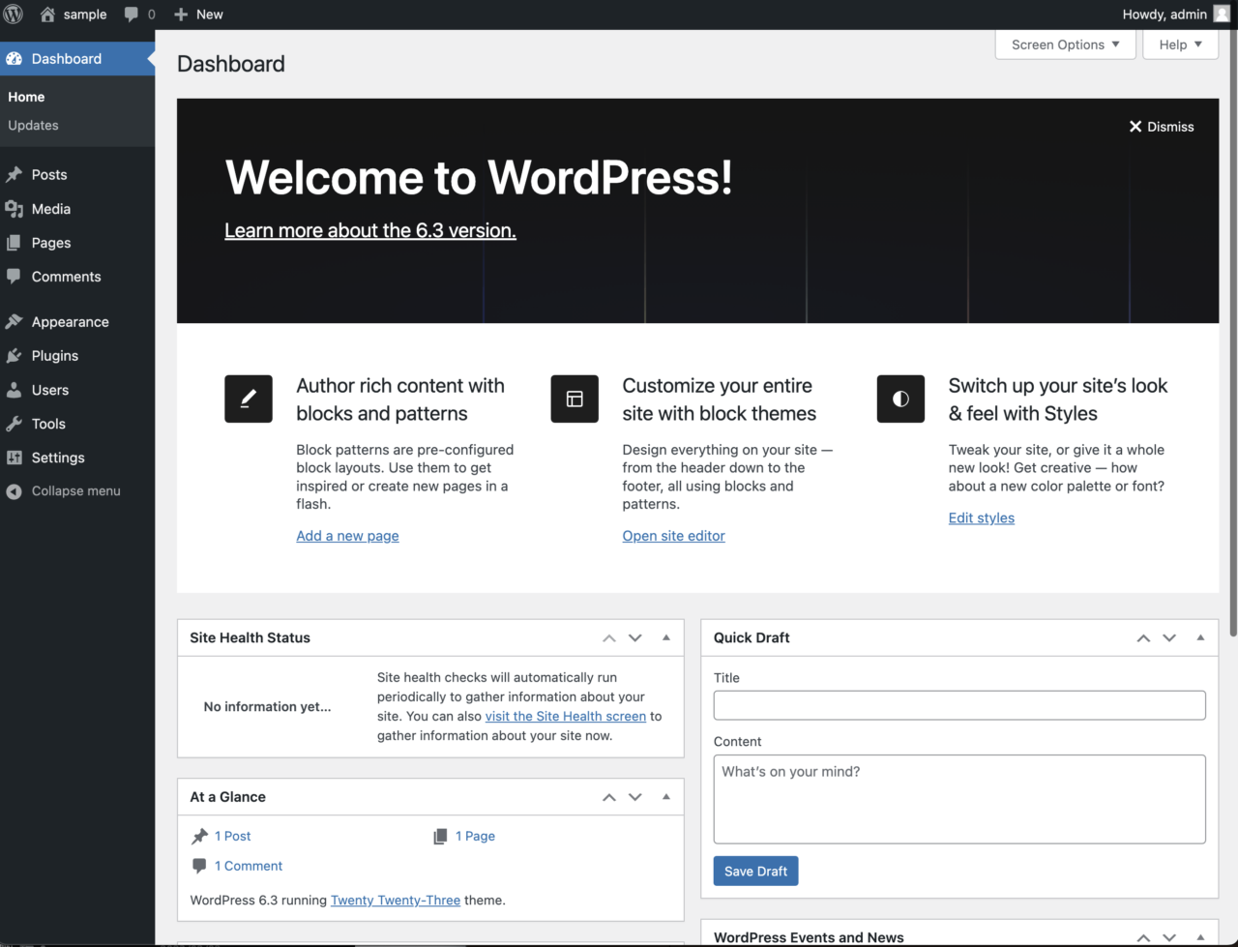Move Quick Draft panel down
The width and height of the screenshot is (1238, 947).
click(x=1169, y=637)
